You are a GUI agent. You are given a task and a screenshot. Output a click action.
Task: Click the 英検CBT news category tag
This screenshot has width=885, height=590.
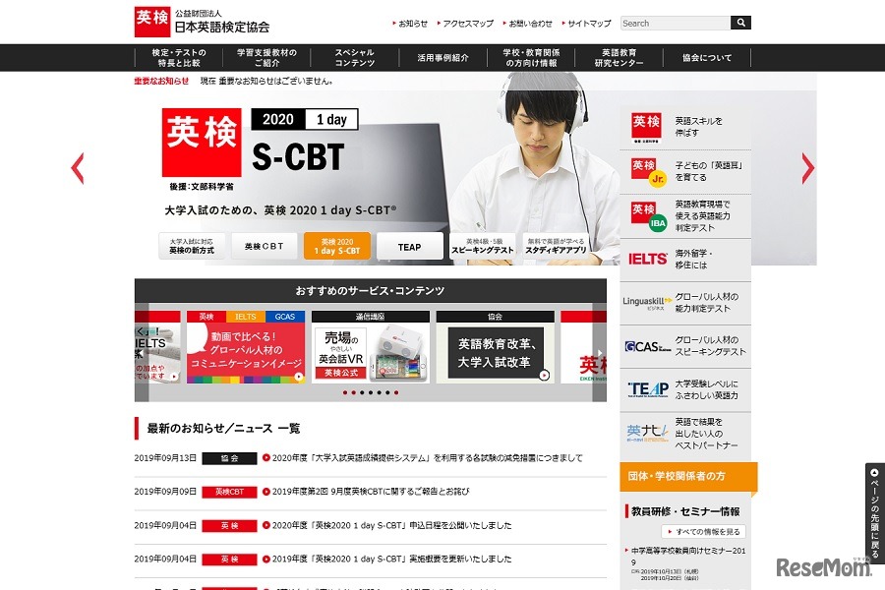(230, 493)
